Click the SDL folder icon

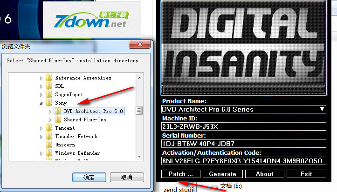pyautogui.click(x=49, y=86)
